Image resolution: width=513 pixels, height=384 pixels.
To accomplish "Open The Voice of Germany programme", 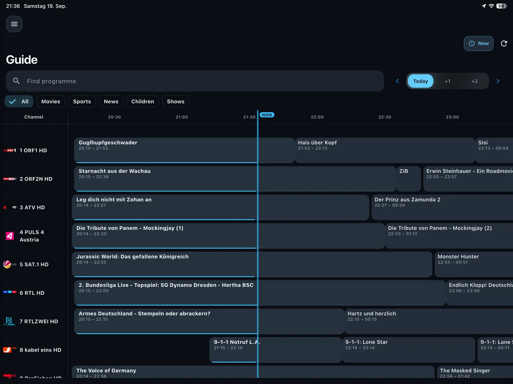I will [x=253, y=372].
